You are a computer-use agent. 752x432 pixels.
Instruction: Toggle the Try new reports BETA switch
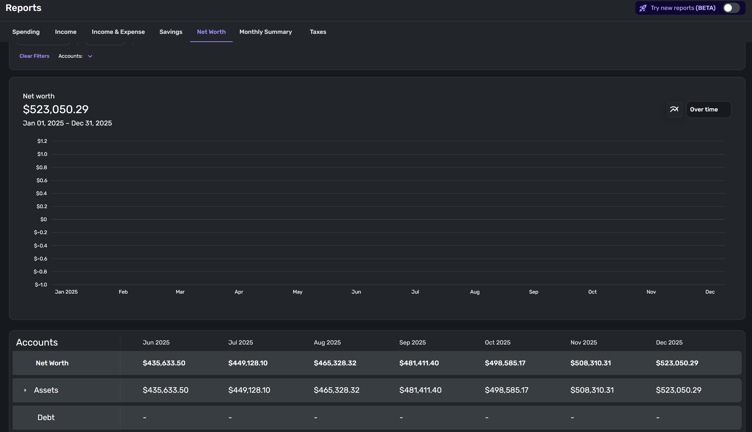pos(731,8)
